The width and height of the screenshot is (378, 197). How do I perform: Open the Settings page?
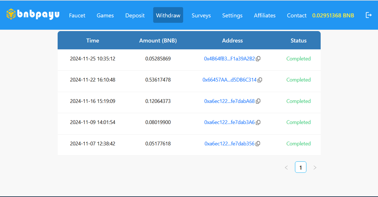pyautogui.click(x=232, y=15)
